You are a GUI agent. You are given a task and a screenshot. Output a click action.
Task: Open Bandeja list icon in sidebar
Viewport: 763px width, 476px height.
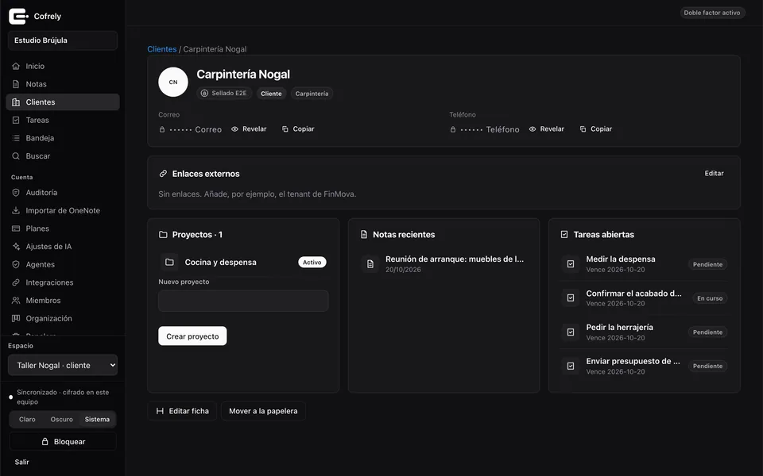(x=16, y=138)
